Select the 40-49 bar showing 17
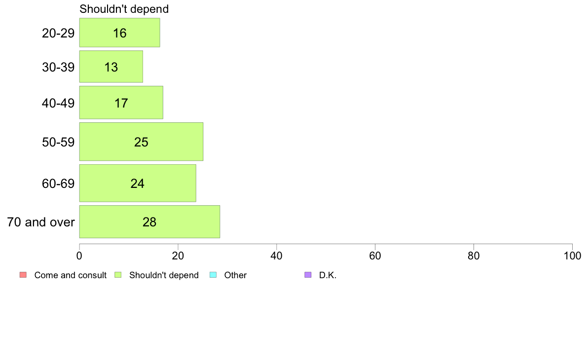The width and height of the screenshot is (586, 363). [121, 103]
